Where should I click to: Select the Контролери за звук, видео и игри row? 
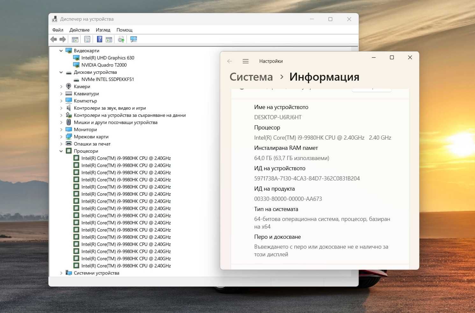110,108
